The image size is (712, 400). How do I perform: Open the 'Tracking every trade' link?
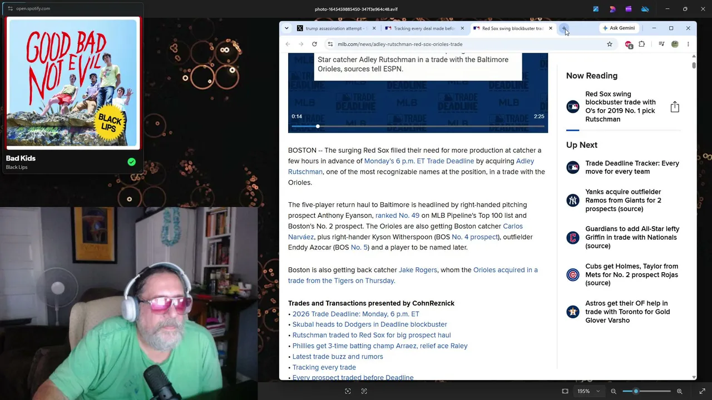coord(324,367)
